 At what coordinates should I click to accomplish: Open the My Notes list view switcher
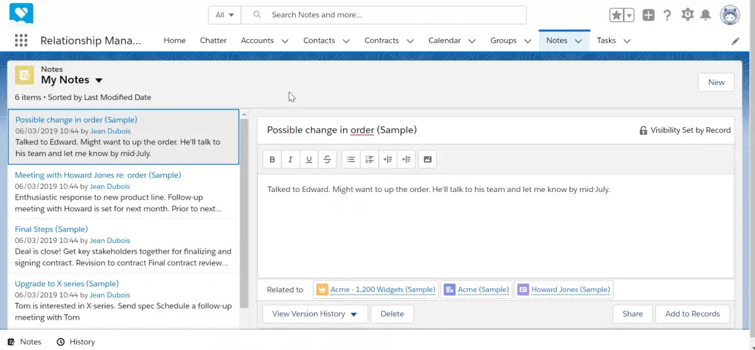pyautogui.click(x=99, y=81)
